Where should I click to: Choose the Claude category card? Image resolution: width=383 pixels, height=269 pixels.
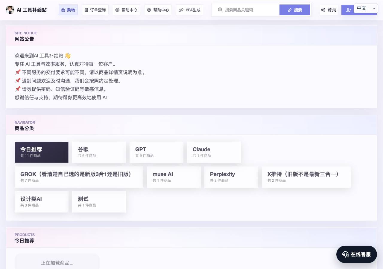coord(214,152)
